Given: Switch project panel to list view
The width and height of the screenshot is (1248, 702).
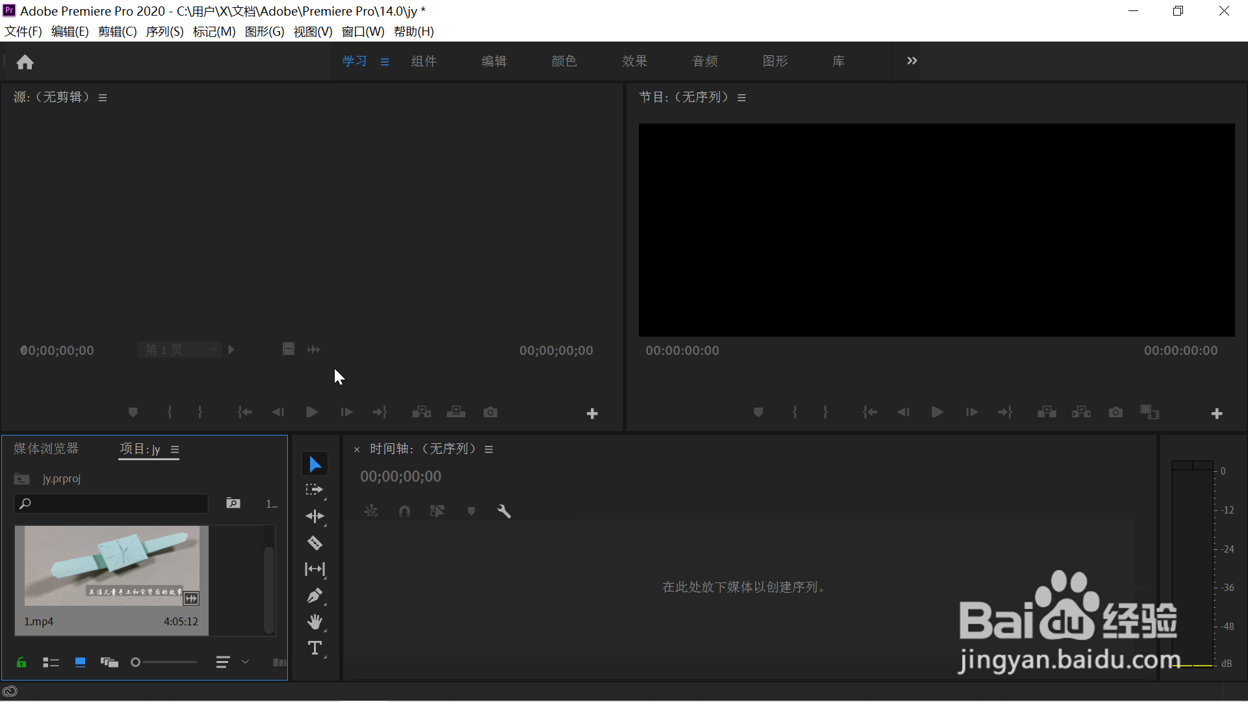Looking at the screenshot, I should click(51, 662).
